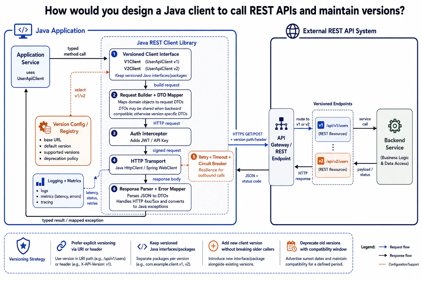Click the 'supported versions' bullet
Screen dimensions: 422x281
click(61, 152)
